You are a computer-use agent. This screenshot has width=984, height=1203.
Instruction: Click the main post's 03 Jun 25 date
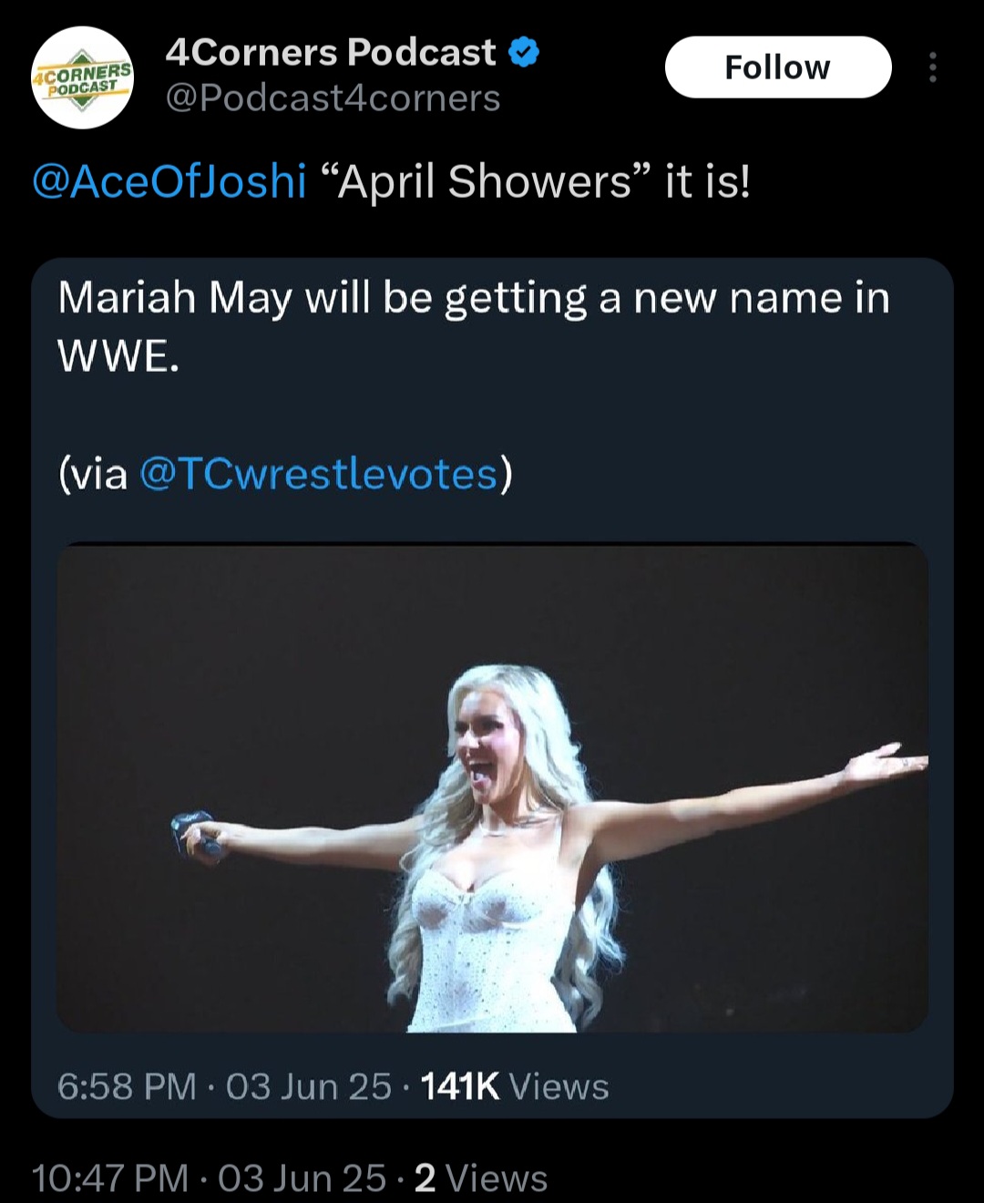tap(302, 1177)
